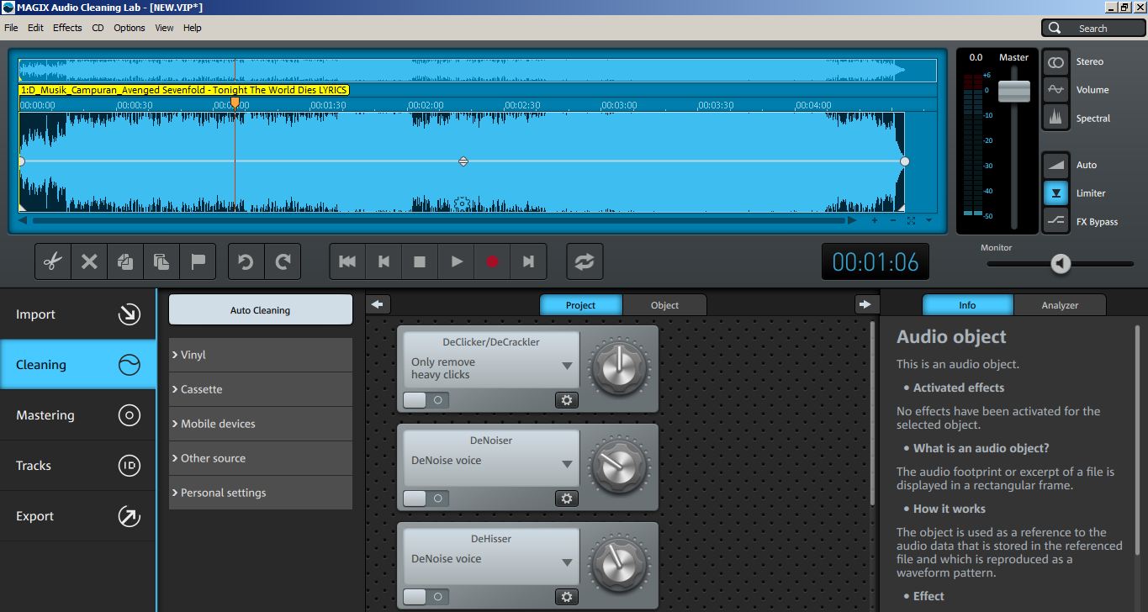Toggle FX Bypass button
This screenshot has width=1148, height=612.
tap(1055, 221)
